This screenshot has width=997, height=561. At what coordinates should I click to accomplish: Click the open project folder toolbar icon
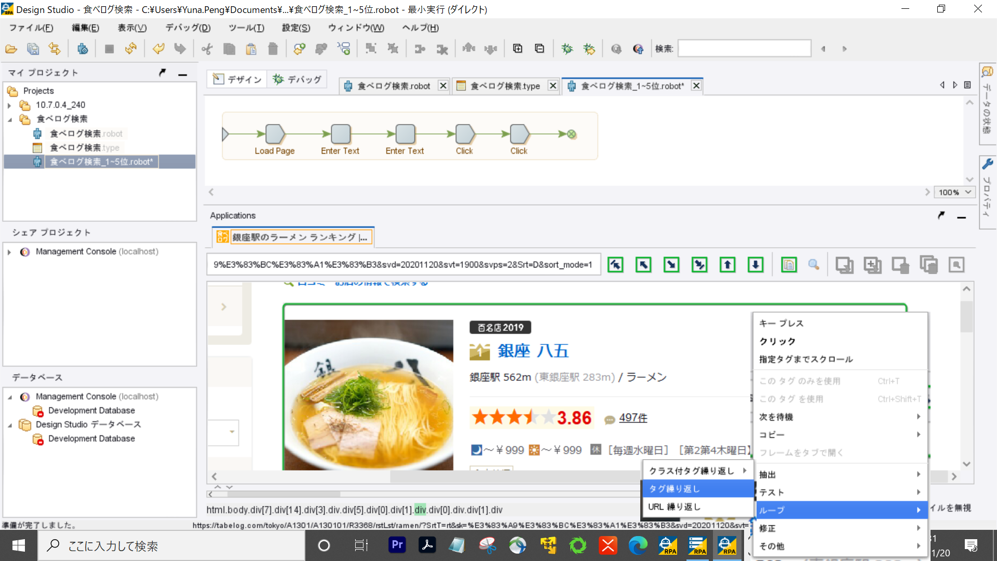click(x=11, y=49)
